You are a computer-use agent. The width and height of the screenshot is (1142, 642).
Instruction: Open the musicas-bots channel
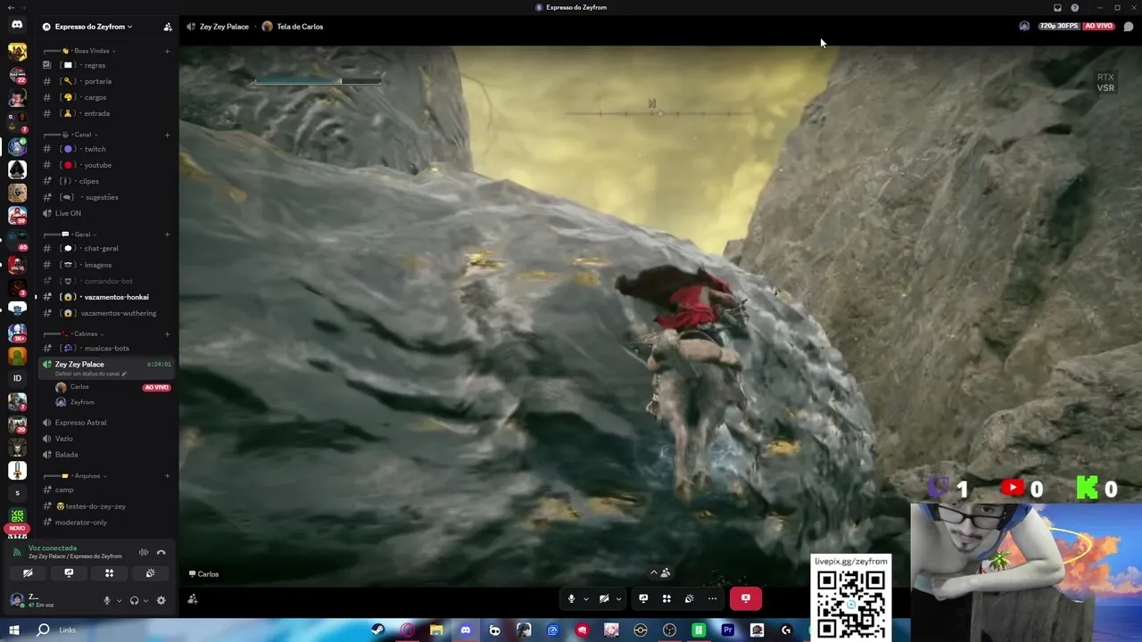point(107,349)
